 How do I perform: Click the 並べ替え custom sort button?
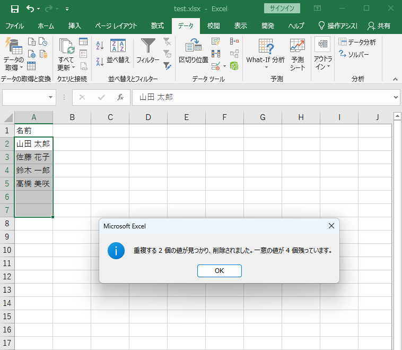[118, 51]
